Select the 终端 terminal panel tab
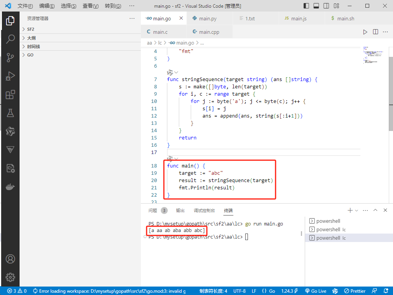 (x=228, y=210)
